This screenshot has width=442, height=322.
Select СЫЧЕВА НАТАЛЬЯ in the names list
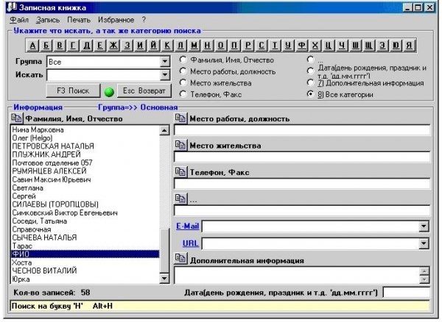[x=44, y=237]
